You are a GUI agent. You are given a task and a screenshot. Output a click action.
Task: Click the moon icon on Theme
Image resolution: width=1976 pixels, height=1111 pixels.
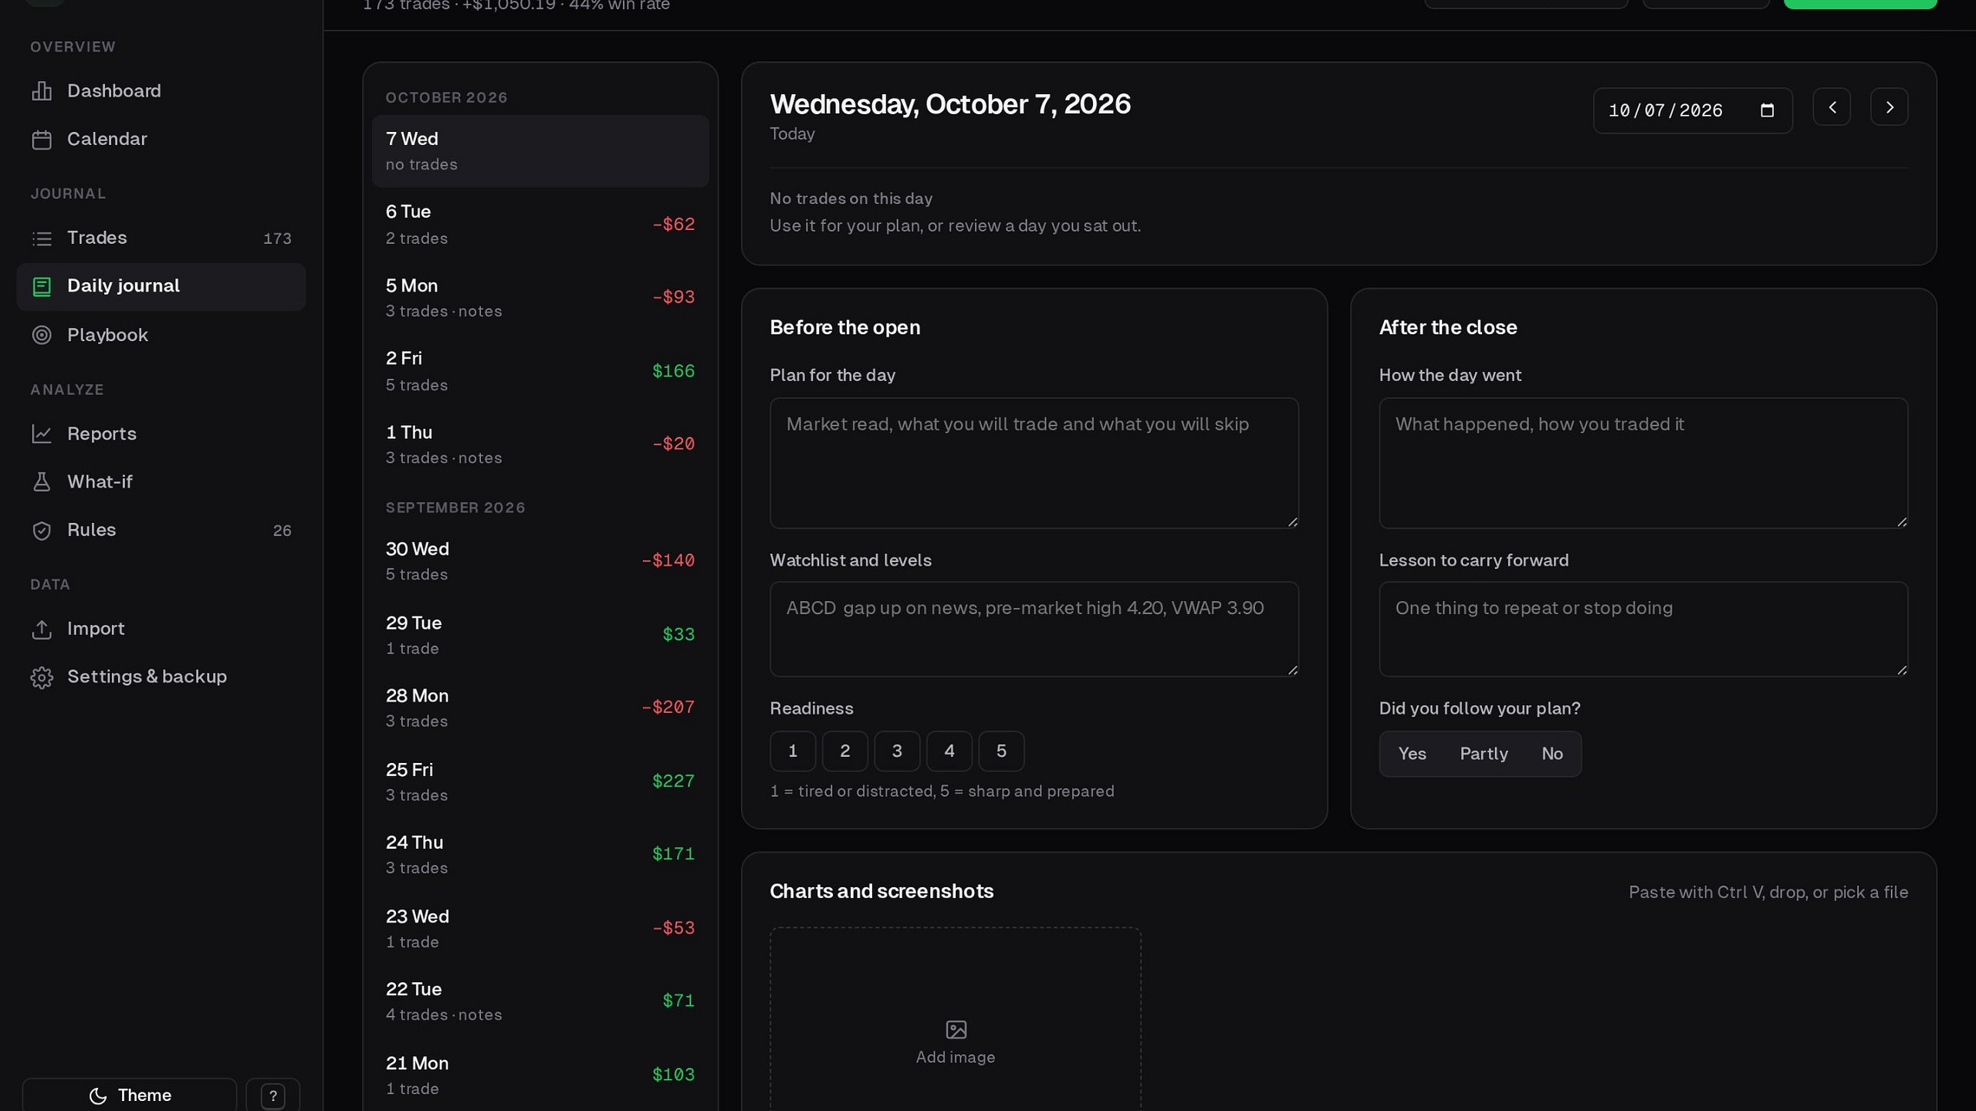pos(98,1096)
